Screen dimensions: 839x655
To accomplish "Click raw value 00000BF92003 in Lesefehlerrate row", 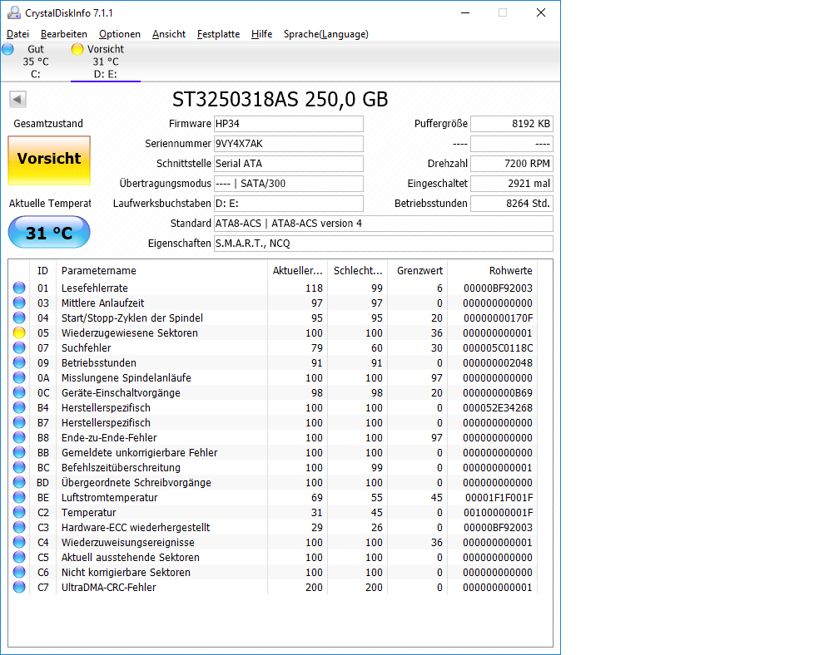I will pyautogui.click(x=498, y=288).
